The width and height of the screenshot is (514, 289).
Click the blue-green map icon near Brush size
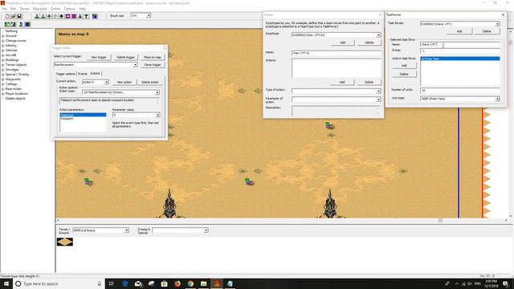(95, 16)
